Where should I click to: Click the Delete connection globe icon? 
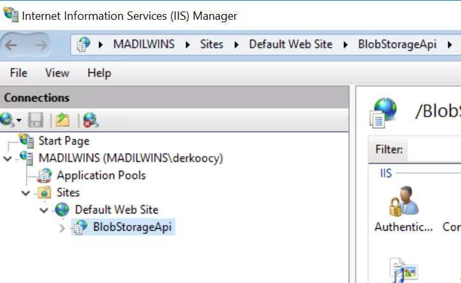tap(91, 119)
